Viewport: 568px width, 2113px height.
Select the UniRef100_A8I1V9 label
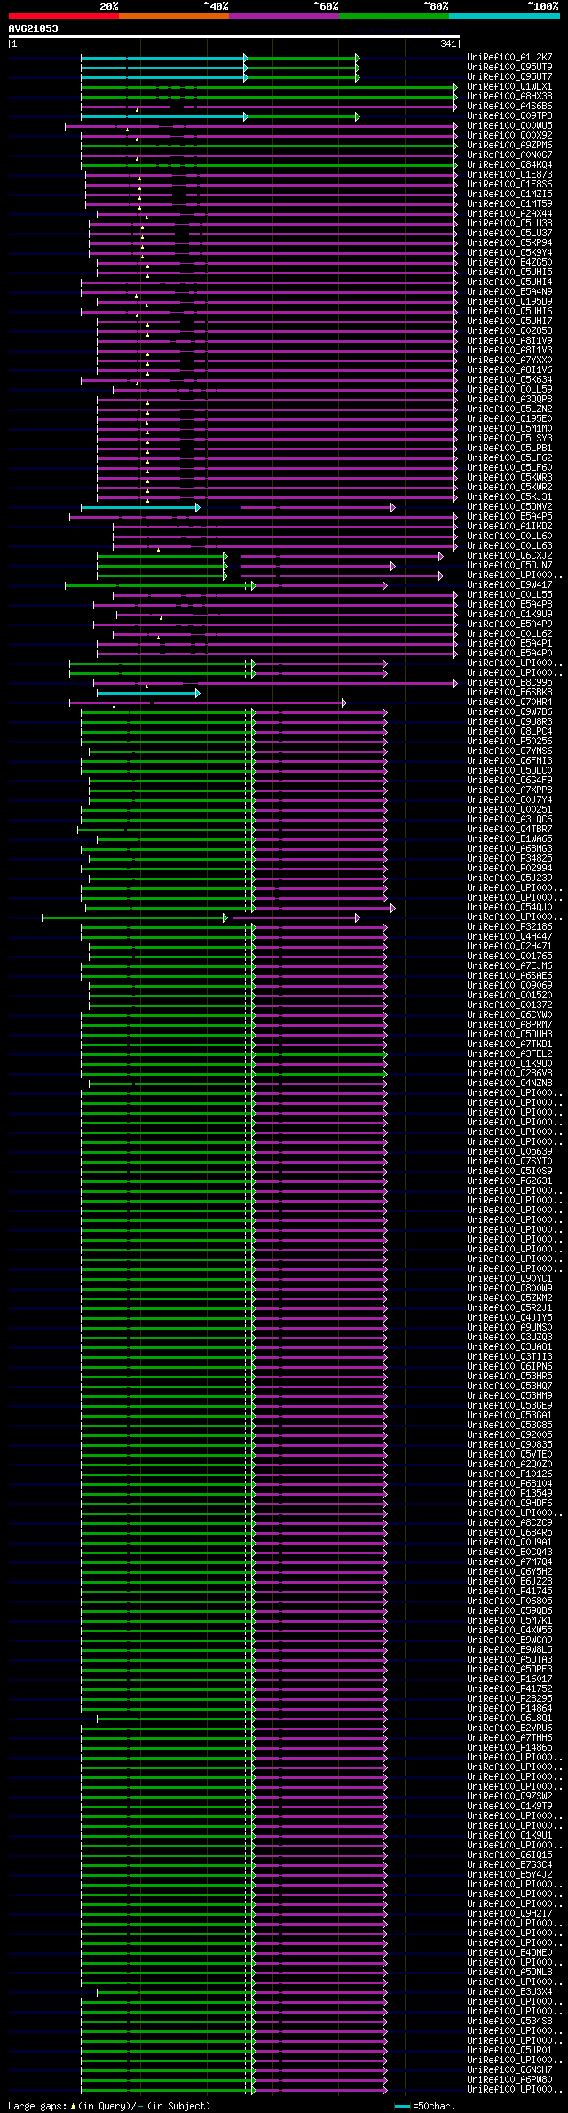(x=509, y=341)
